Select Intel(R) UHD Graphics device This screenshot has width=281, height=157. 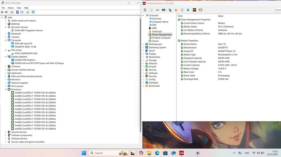pyautogui.click(x=25, y=60)
